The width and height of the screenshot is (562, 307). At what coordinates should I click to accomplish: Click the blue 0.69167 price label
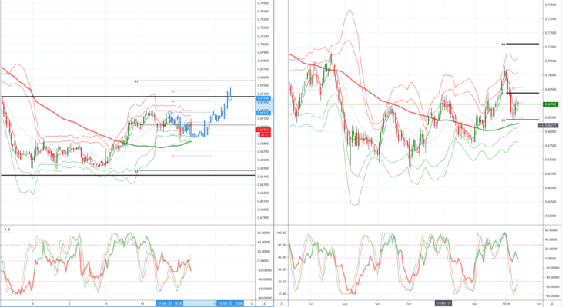[x=263, y=113]
